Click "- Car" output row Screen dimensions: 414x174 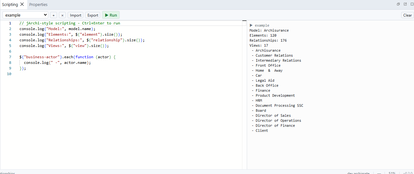coord(257,75)
